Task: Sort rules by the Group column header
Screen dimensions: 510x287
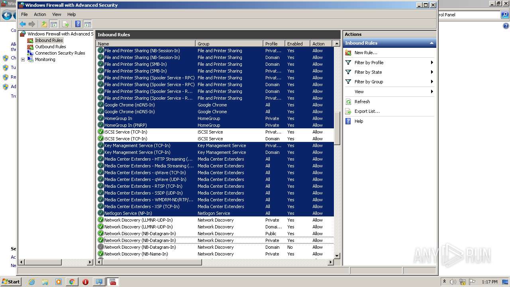Action: point(229,44)
